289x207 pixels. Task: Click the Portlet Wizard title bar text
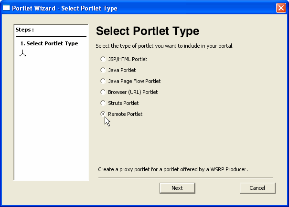[64, 8]
